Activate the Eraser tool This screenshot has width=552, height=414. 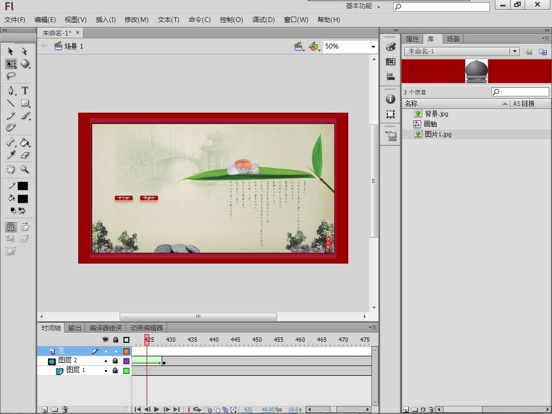click(x=25, y=155)
